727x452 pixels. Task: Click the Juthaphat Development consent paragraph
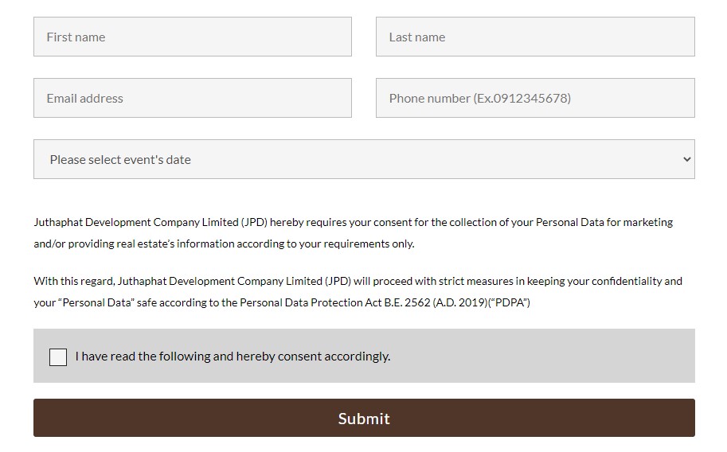click(354, 232)
